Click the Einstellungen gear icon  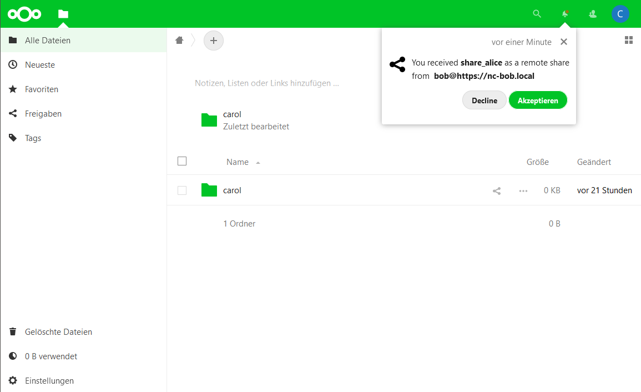13,380
